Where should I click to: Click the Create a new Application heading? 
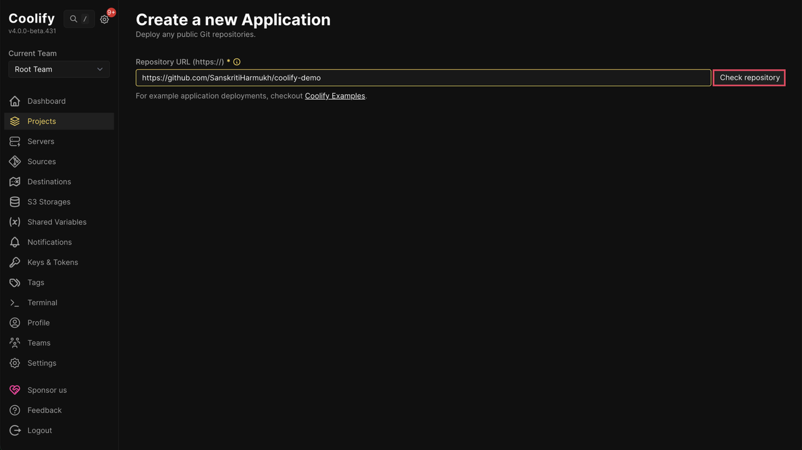[233, 19]
